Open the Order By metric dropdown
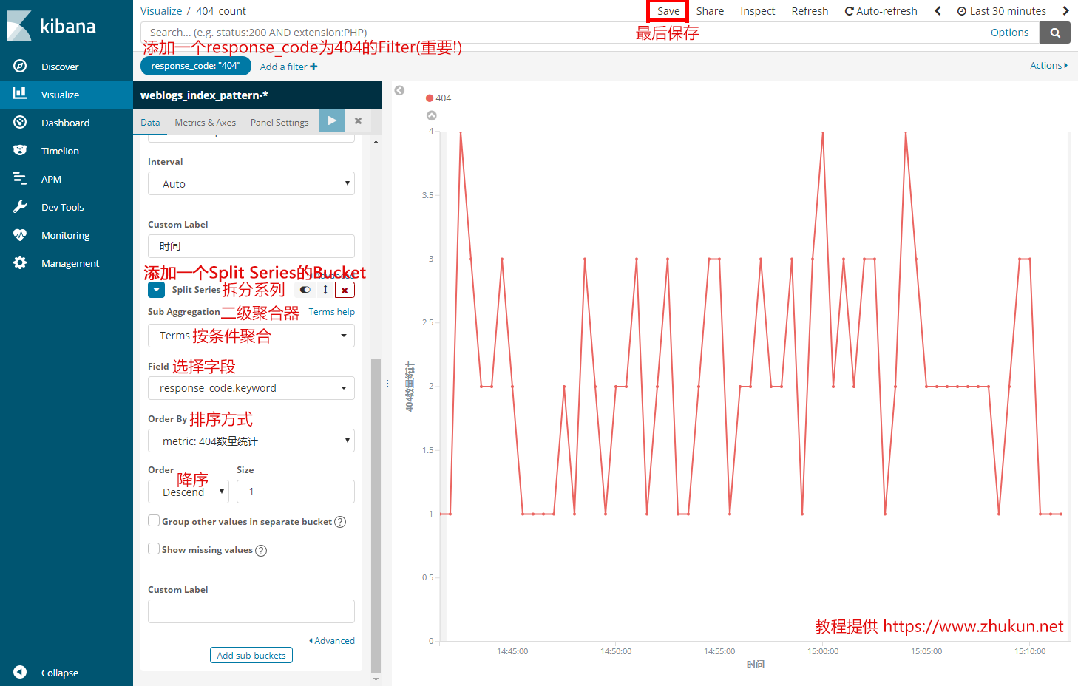This screenshot has width=1078, height=686. tap(251, 441)
